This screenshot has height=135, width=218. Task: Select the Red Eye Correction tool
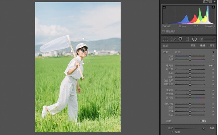[x=180, y=39]
